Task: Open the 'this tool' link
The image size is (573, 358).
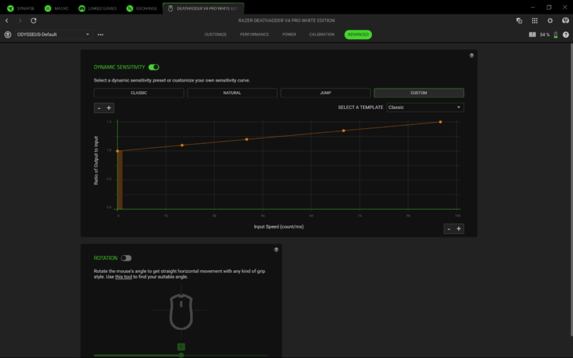Action: 124,277
